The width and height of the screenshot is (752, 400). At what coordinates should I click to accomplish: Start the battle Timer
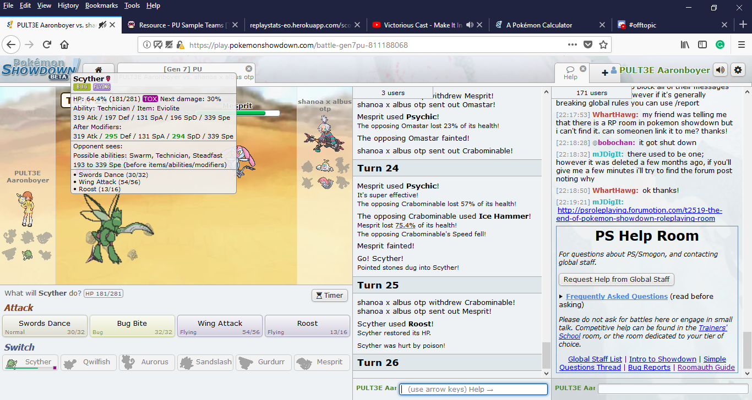click(330, 296)
